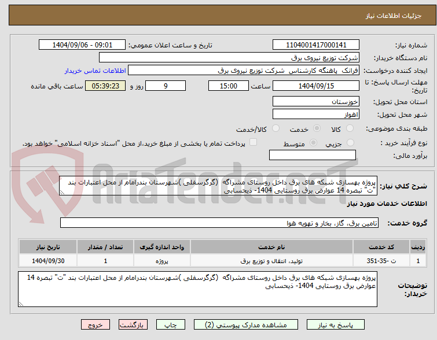Click the جزئیات اطلاعات نیاز page title
437x340 pixels.
point(394,16)
